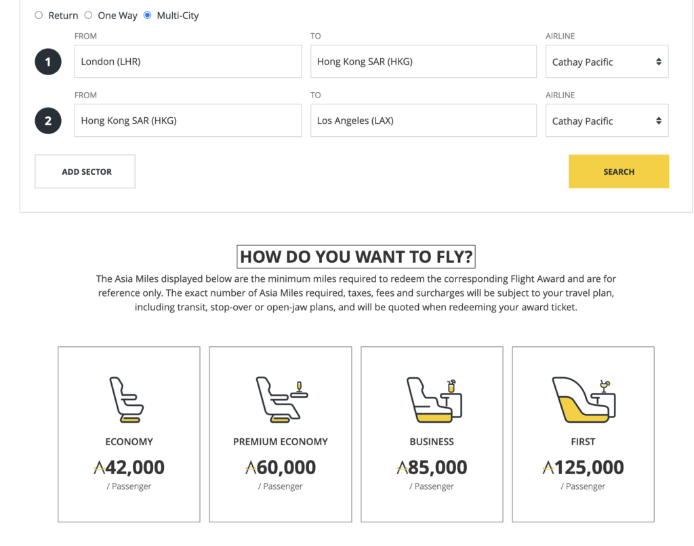Select the Economy 42,000 miles card

pos(128,434)
